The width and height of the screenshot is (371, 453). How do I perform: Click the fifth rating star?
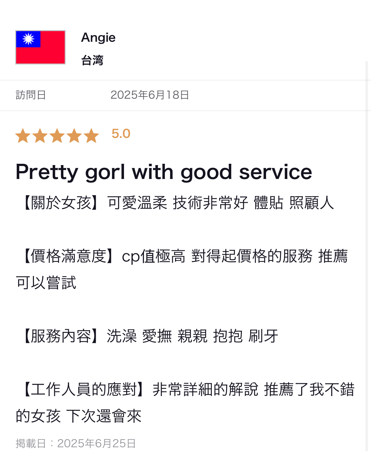click(91, 136)
